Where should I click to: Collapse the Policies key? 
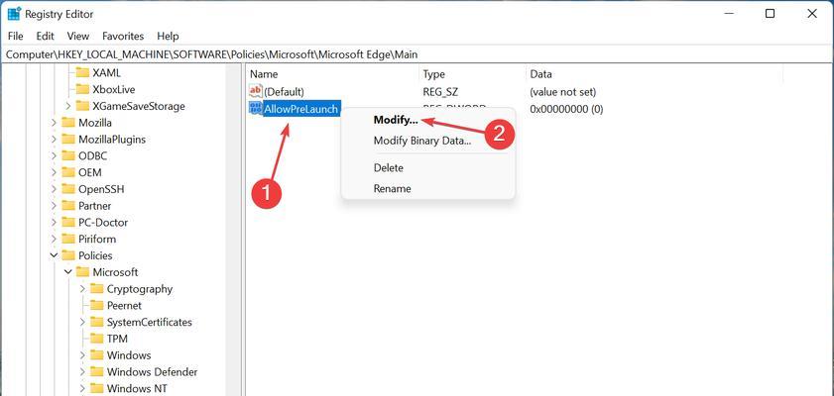54,255
